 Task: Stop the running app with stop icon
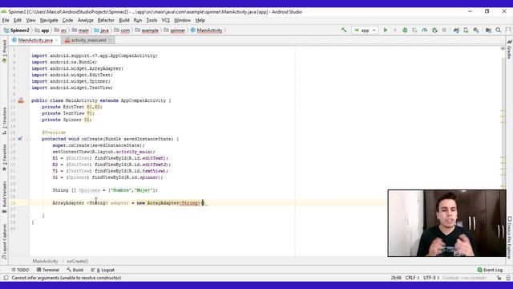click(x=444, y=31)
